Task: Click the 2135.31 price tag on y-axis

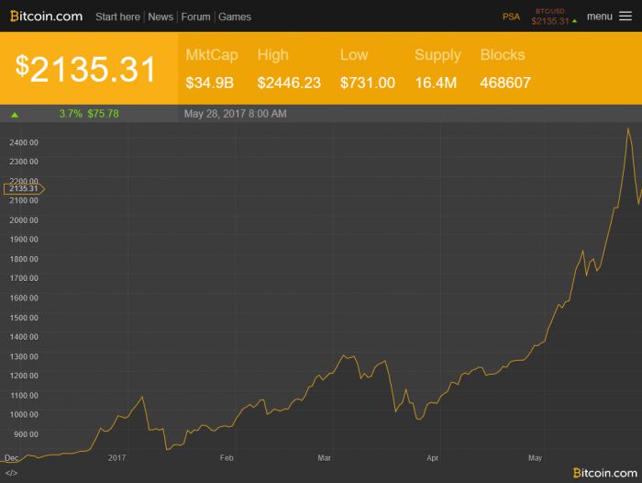Action: point(23,189)
